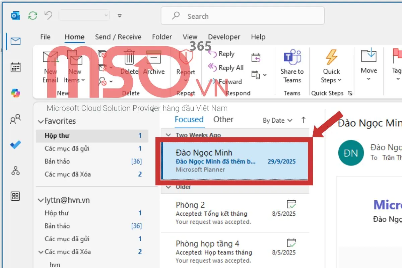Click Share to Teams icon

292,57
